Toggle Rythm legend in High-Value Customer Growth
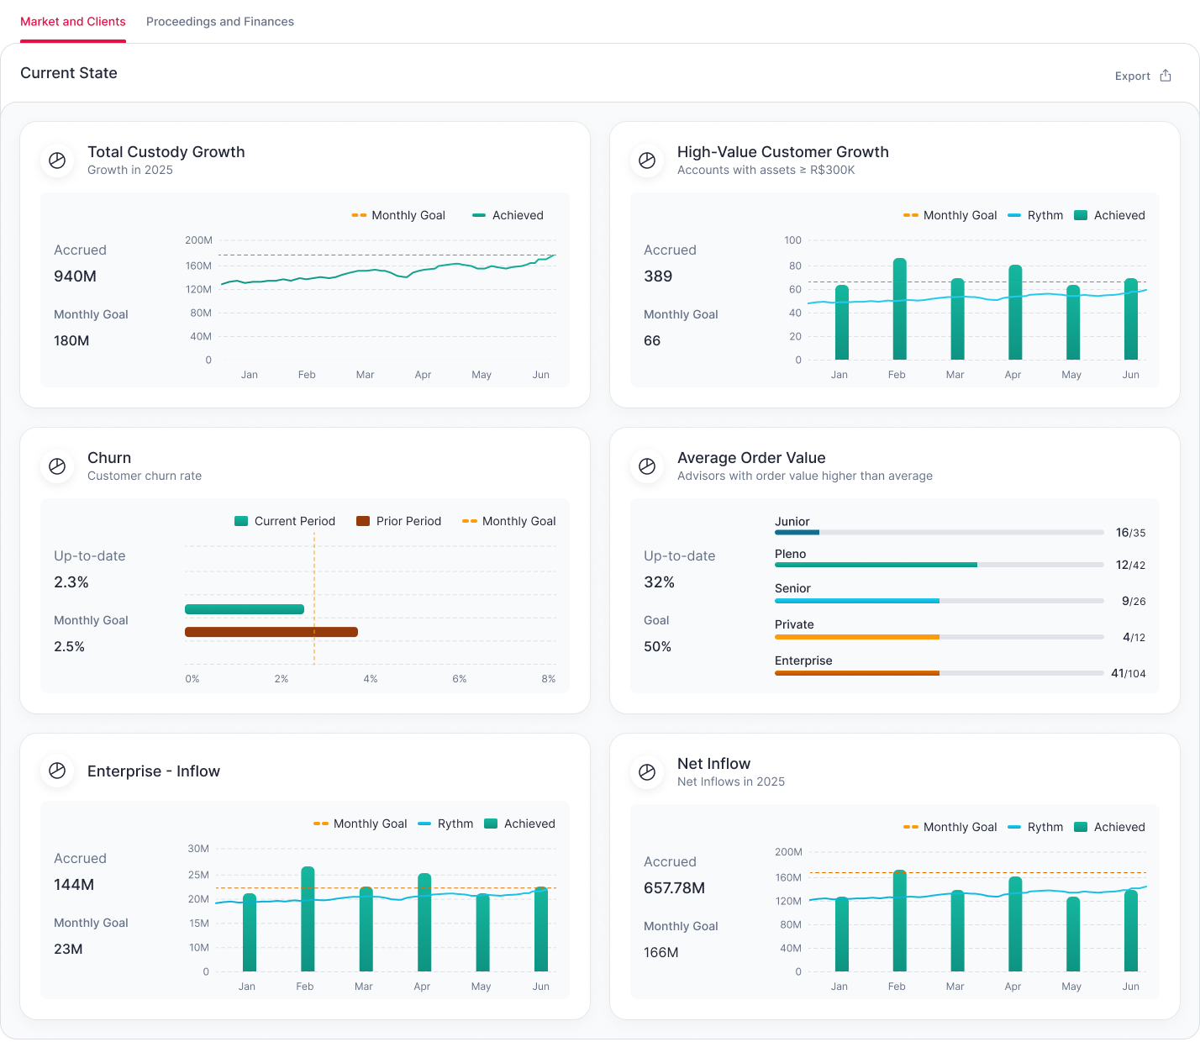The height and width of the screenshot is (1042, 1200). tap(1035, 215)
